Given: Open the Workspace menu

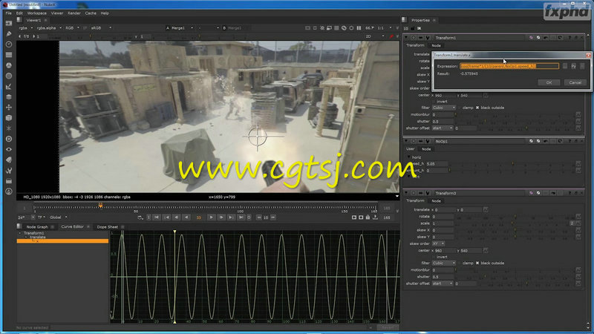Looking at the screenshot, I should pos(36,13).
